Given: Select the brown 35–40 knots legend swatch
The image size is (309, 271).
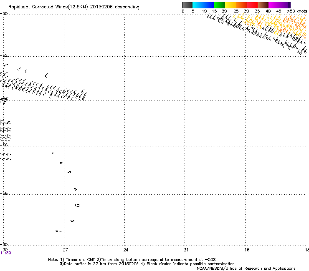Looking at the screenshot, I should tap(263, 5).
